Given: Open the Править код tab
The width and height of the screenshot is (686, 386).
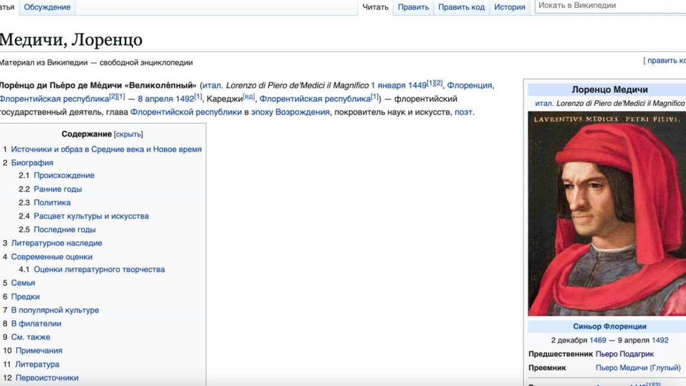Looking at the screenshot, I should [x=461, y=7].
